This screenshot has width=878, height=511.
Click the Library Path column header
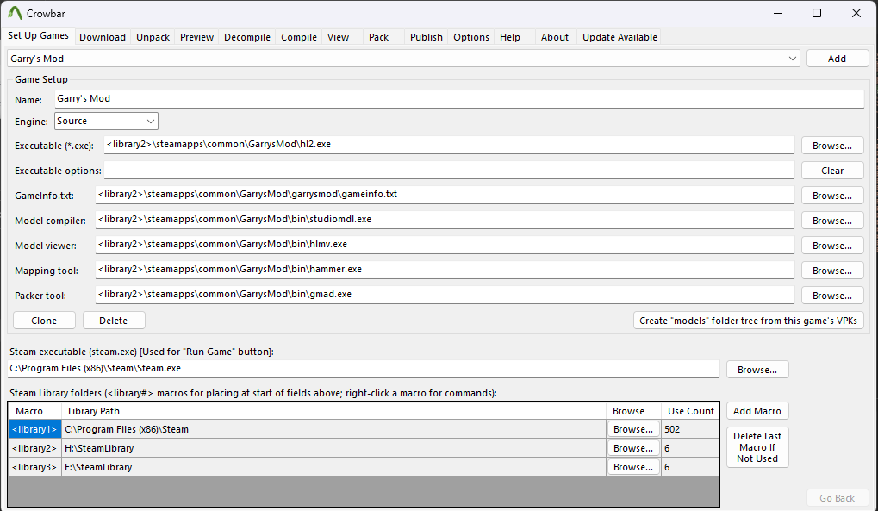[333, 411]
